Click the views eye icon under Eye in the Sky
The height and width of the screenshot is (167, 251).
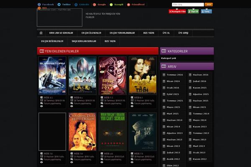pyautogui.click(x=132, y=162)
